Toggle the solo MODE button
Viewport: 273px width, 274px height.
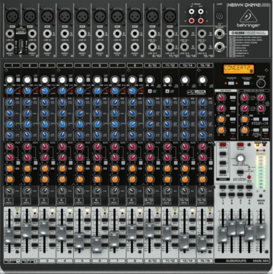coord(240,172)
